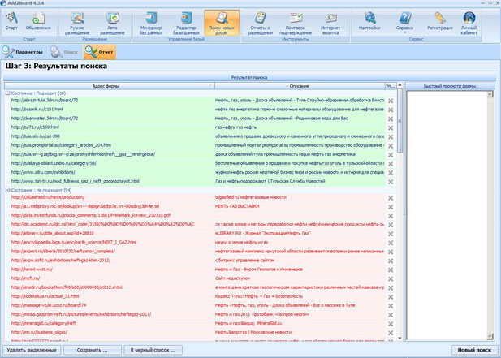Open Интернет визитка tool

[x=330, y=23]
